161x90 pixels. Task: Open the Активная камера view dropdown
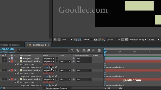(138, 39)
